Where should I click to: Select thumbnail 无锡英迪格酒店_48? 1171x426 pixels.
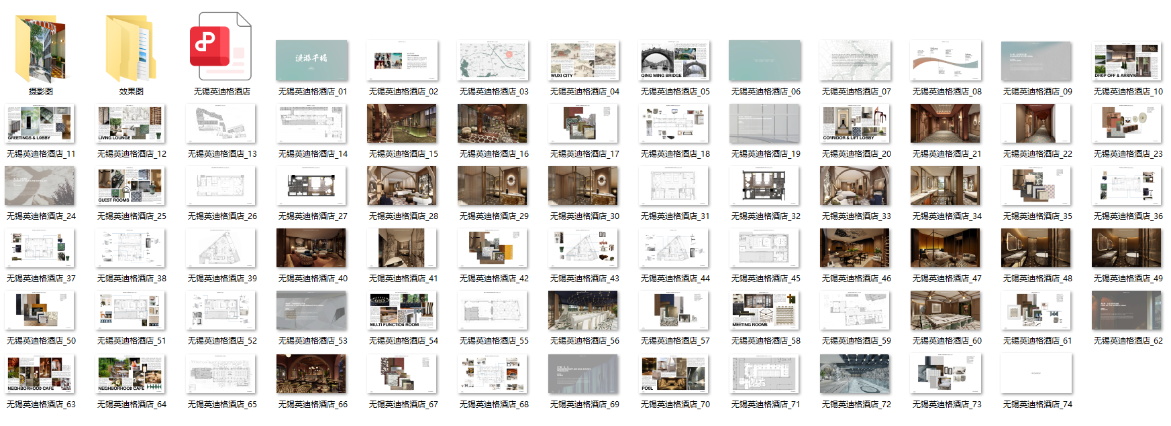1037,248
